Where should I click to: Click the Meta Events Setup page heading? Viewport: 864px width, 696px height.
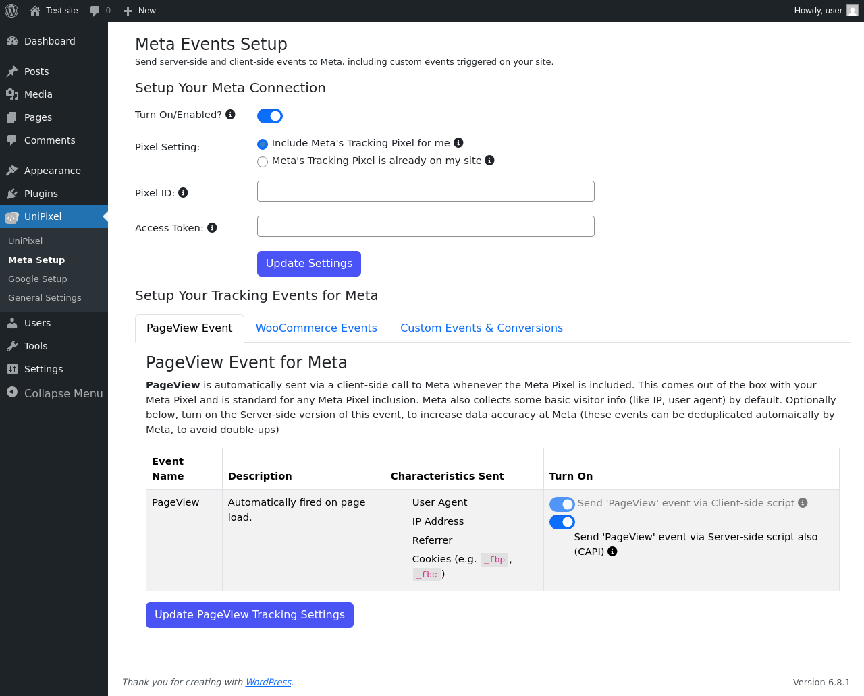(211, 44)
